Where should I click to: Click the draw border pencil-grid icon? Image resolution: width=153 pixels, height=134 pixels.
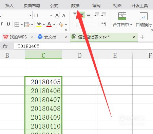(27, 24)
